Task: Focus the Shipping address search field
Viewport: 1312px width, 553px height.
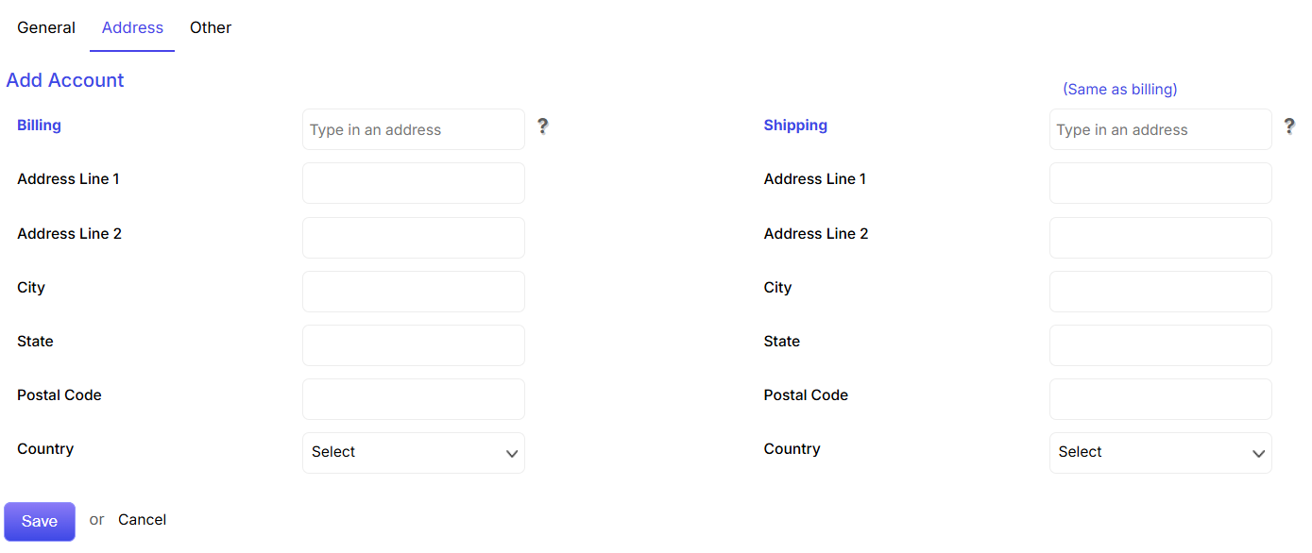Action: click(x=1161, y=129)
